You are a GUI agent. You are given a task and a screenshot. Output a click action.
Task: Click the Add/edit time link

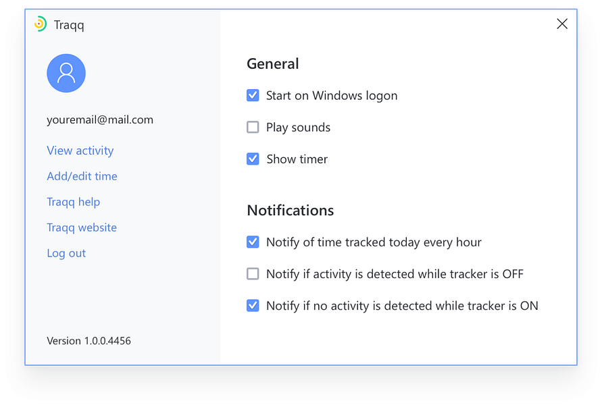pos(82,176)
